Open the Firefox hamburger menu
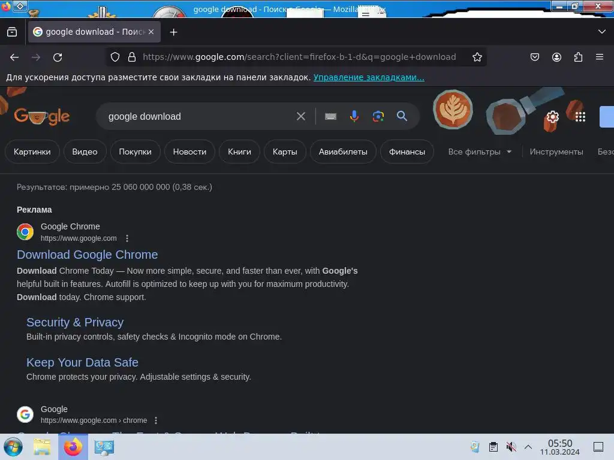 [600, 57]
